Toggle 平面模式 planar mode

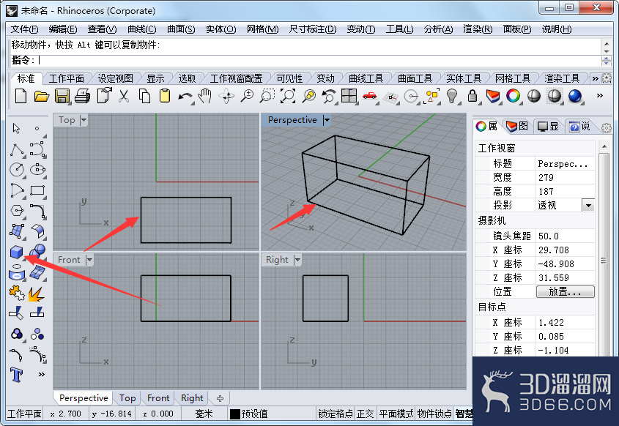point(396,414)
